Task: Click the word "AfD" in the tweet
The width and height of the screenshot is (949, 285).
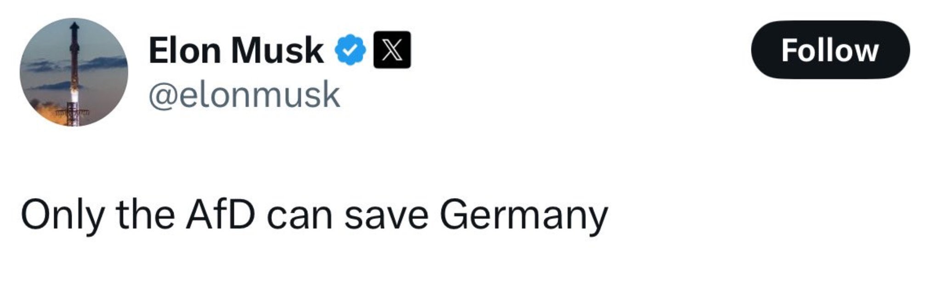Action: (x=220, y=215)
